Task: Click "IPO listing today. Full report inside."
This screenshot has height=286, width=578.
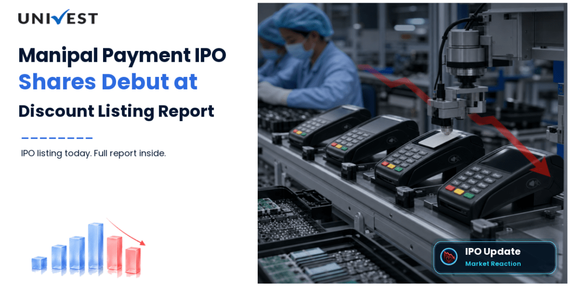Action: 94,153
